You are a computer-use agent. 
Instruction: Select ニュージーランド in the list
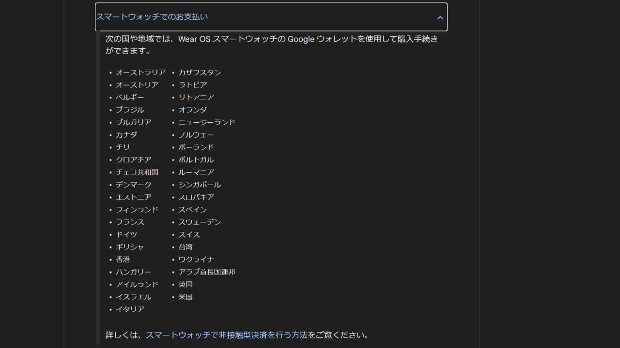[x=206, y=122]
